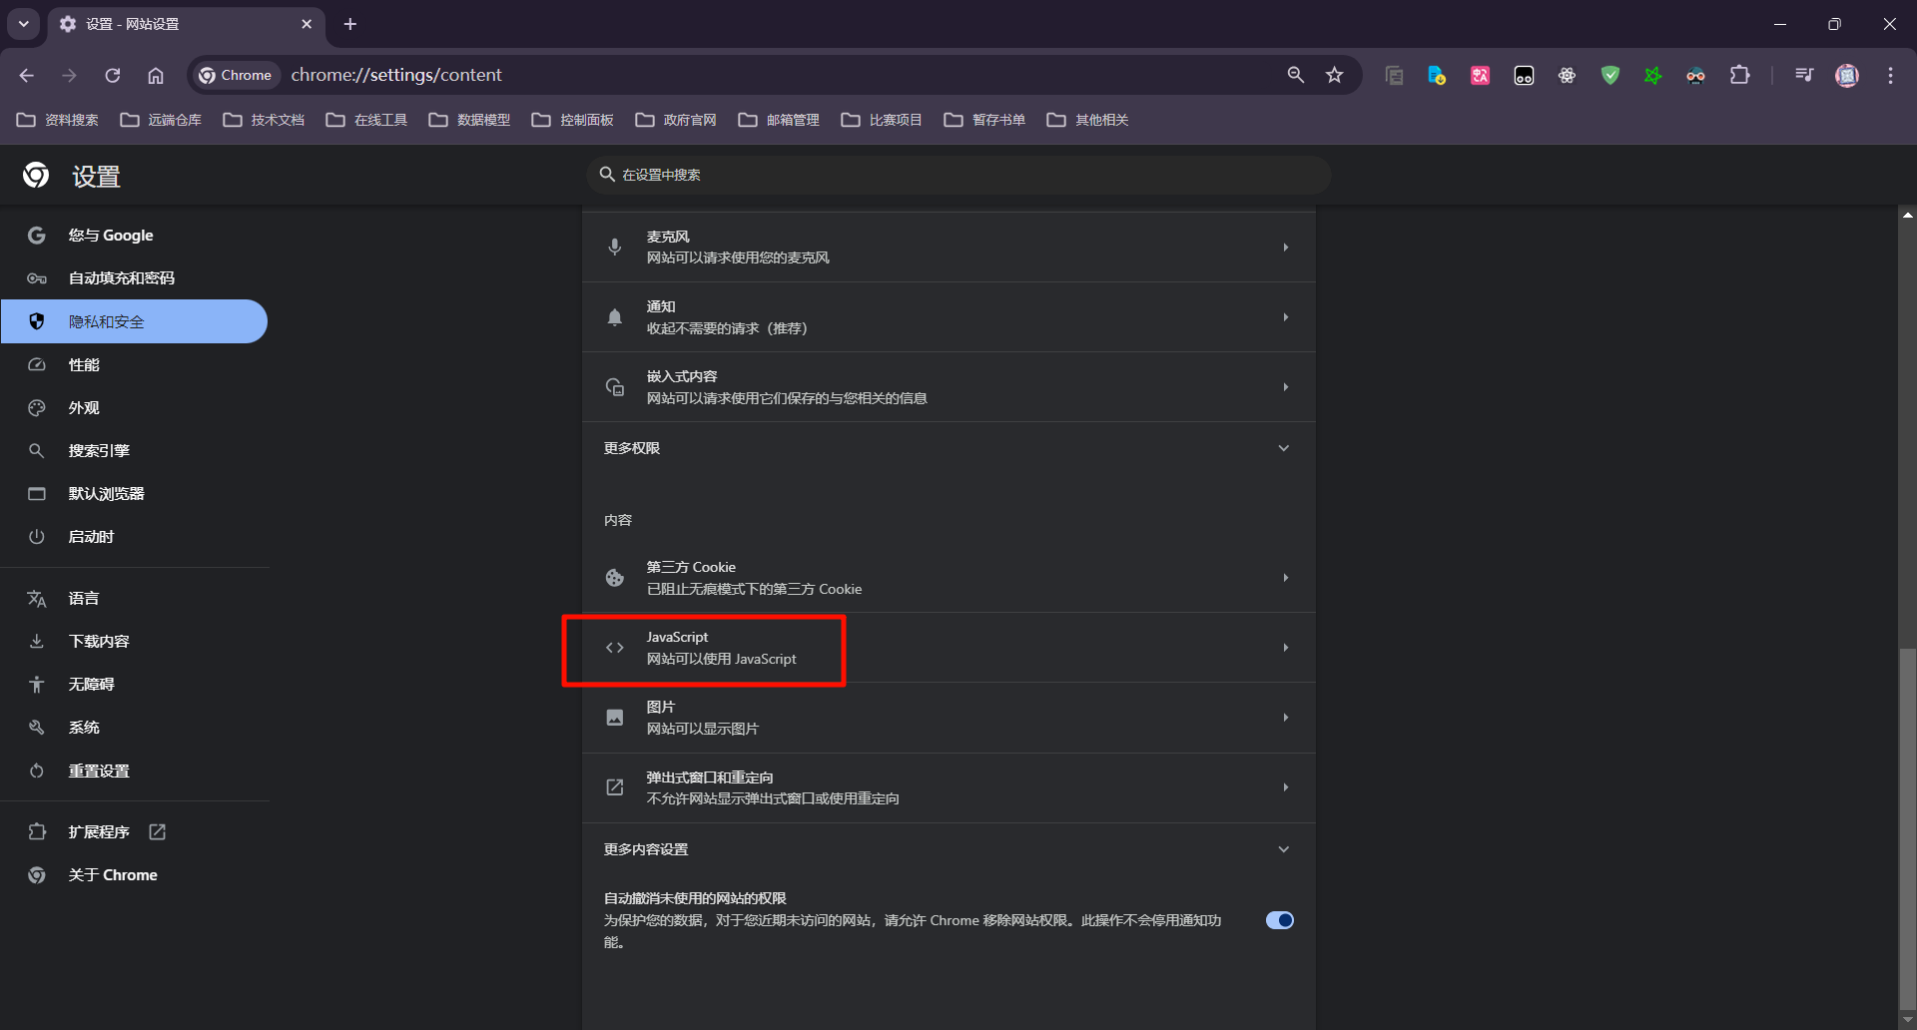This screenshot has height=1030, width=1917.
Task: Open a new tab with plus button
Action: coord(350,24)
